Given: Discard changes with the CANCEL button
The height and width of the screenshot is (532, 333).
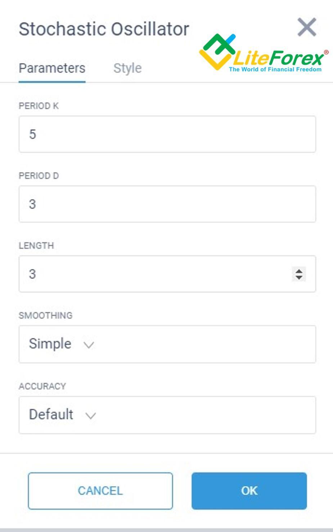Looking at the screenshot, I should [100, 491].
